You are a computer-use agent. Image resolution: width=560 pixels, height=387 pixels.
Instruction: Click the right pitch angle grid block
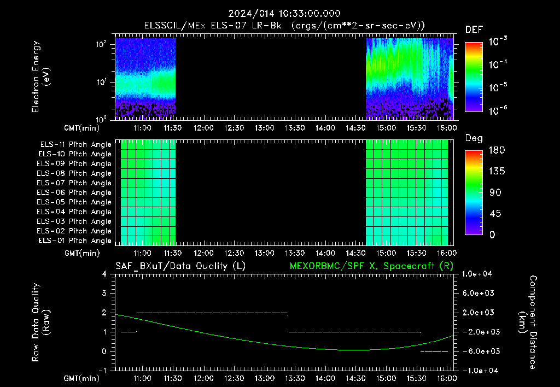(x=407, y=192)
